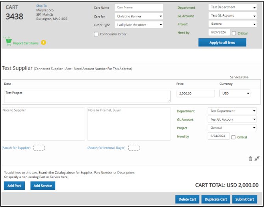Click the Attach for Internal, Buyer dashed drop box
The image size is (264, 209).
(x=134, y=148)
